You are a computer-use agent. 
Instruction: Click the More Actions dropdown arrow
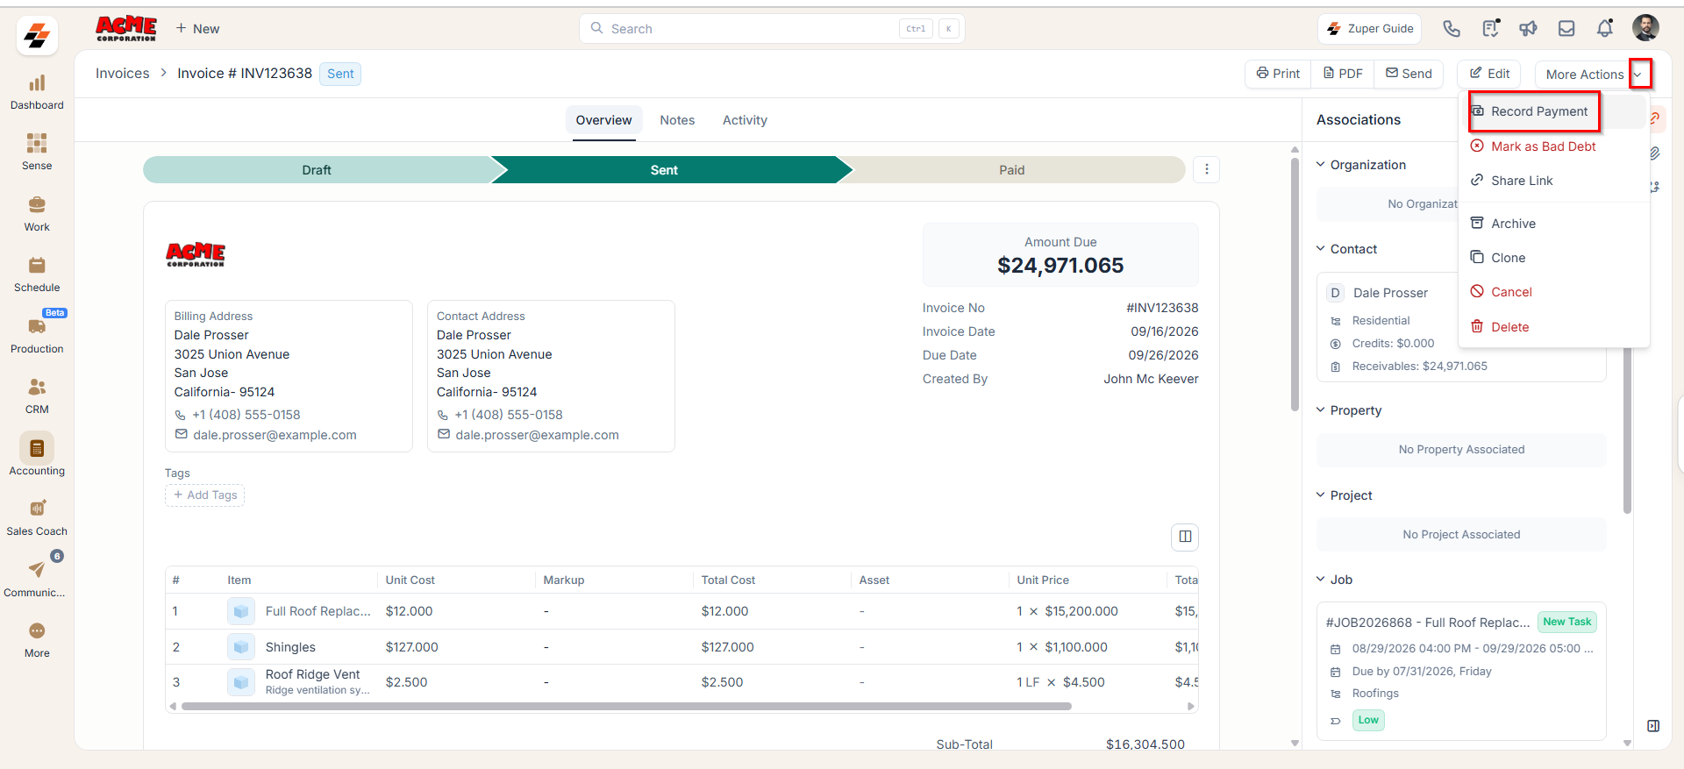pos(1638,75)
